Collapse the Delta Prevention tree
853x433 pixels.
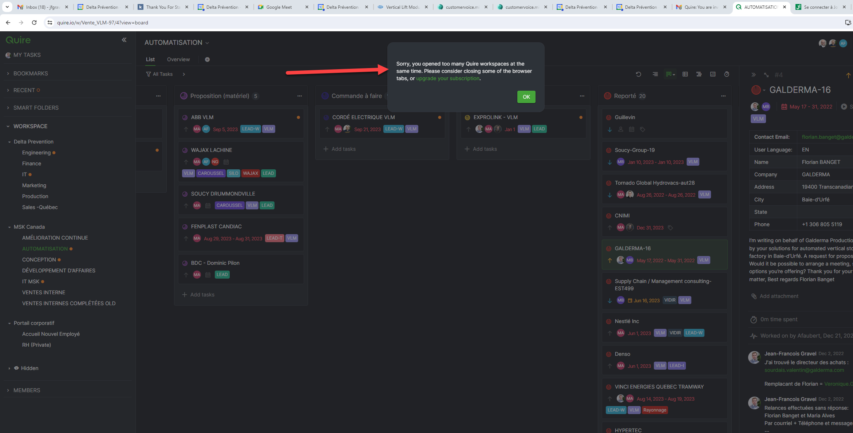coord(9,142)
